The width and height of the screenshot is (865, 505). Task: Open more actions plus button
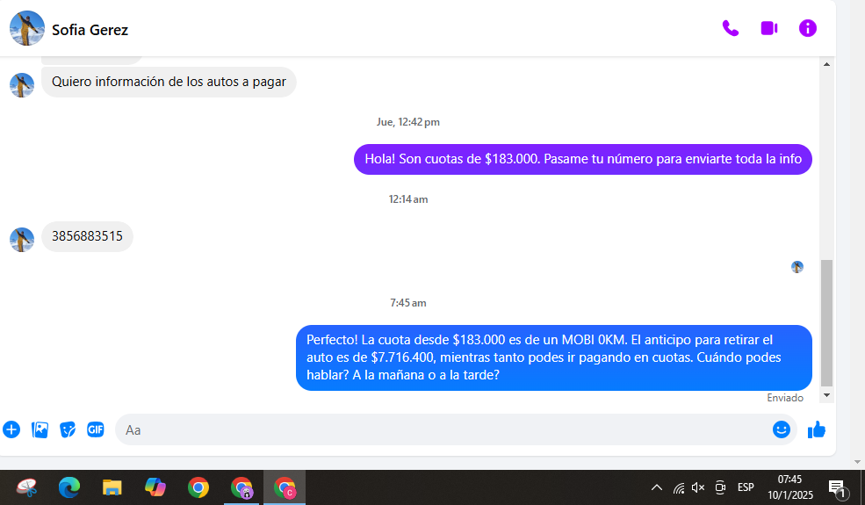tap(11, 429)
